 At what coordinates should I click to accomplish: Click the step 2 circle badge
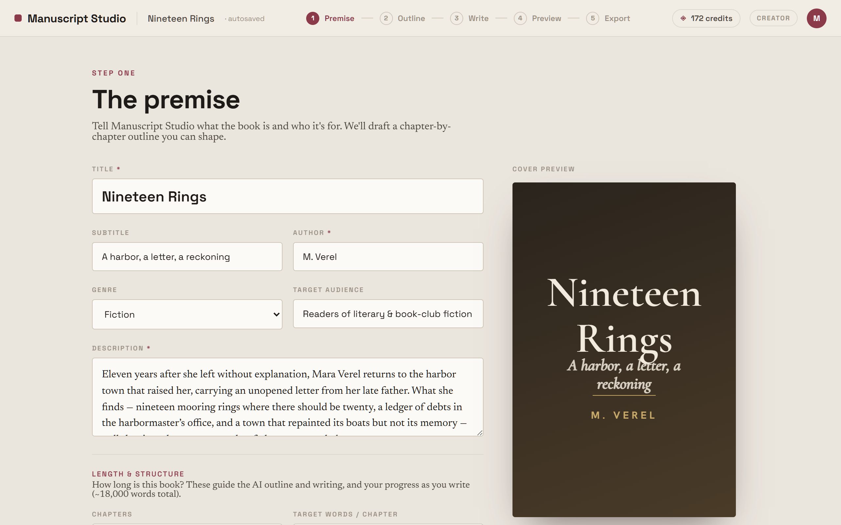coord(386,18)
